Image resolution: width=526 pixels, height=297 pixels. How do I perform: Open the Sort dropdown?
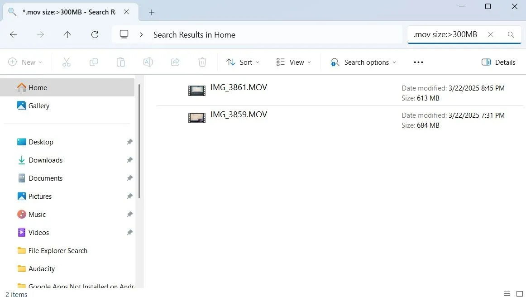pos(243,62)
